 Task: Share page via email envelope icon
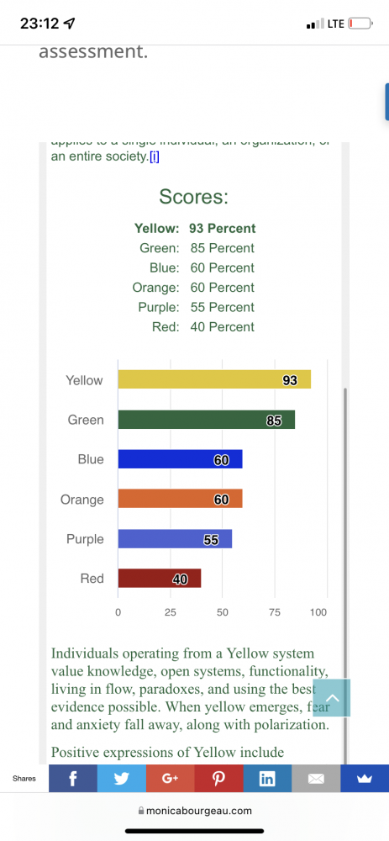coord(316,778)
